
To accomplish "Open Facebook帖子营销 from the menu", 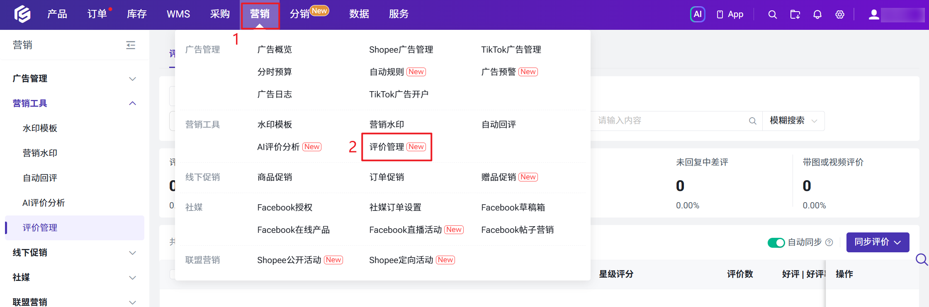I will 518,230.
